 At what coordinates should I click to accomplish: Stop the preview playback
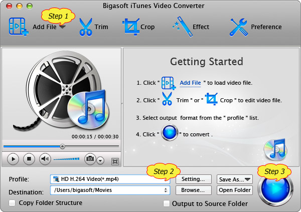click(x=29, y=159)
